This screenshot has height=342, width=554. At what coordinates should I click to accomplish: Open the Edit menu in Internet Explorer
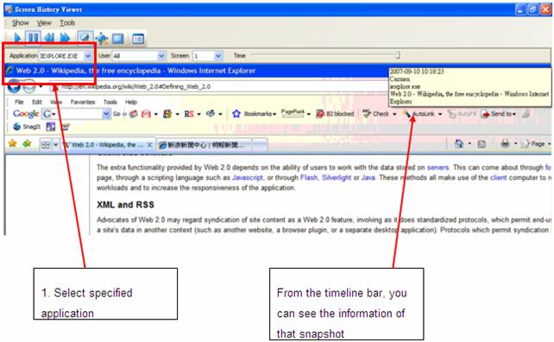pyautogui.click(x=37, y=102)
